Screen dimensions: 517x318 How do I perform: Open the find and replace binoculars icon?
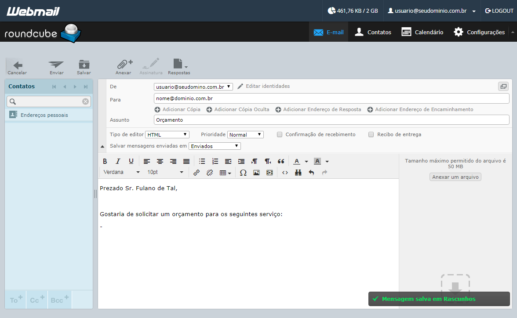click(298, 173)
